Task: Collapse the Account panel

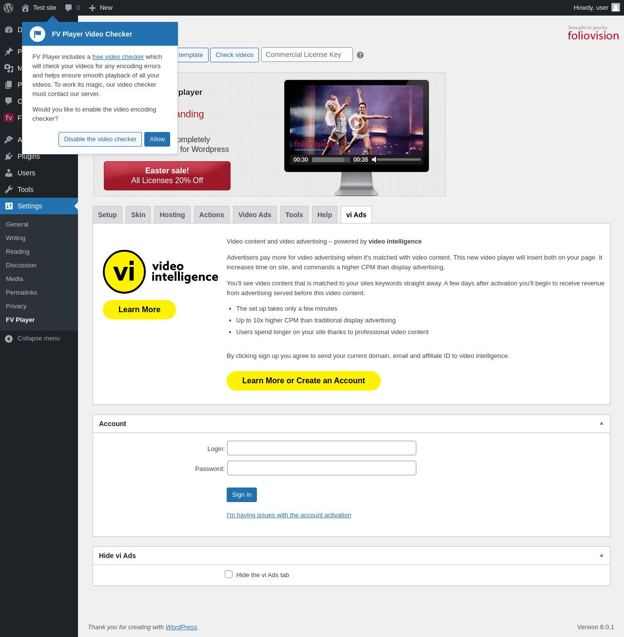Action: [x=602, y=424]
